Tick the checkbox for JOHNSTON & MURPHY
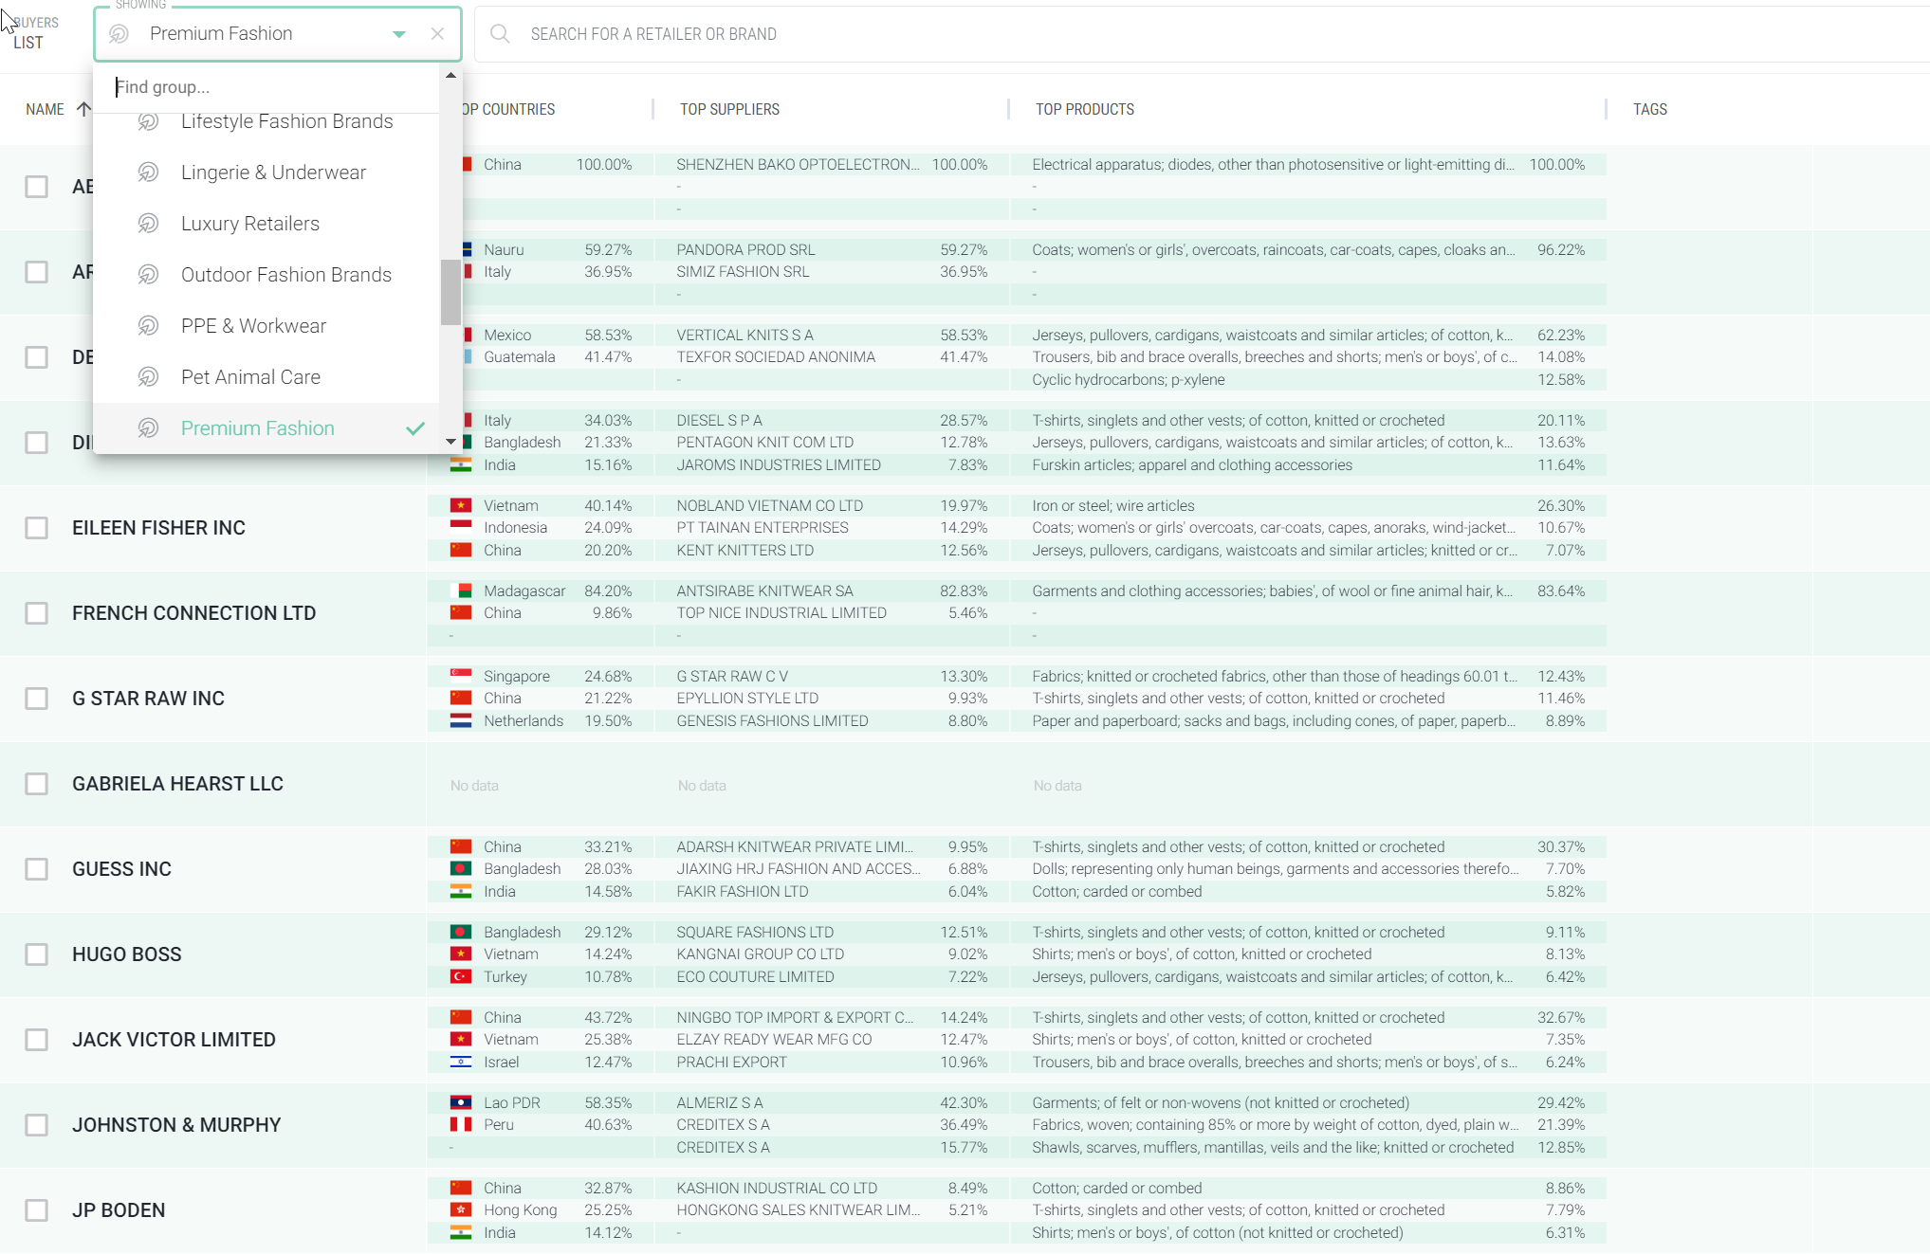 (x=37, y=1125)
